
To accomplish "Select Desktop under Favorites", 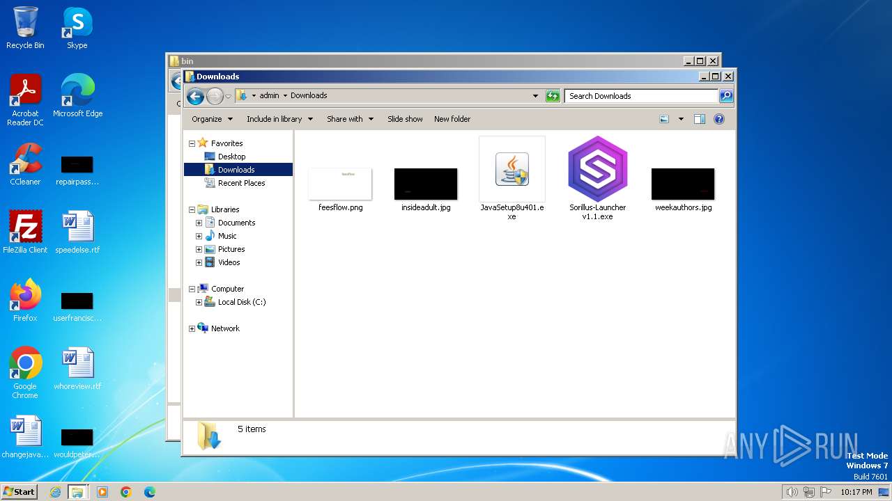I will click(x=231, y=157).
